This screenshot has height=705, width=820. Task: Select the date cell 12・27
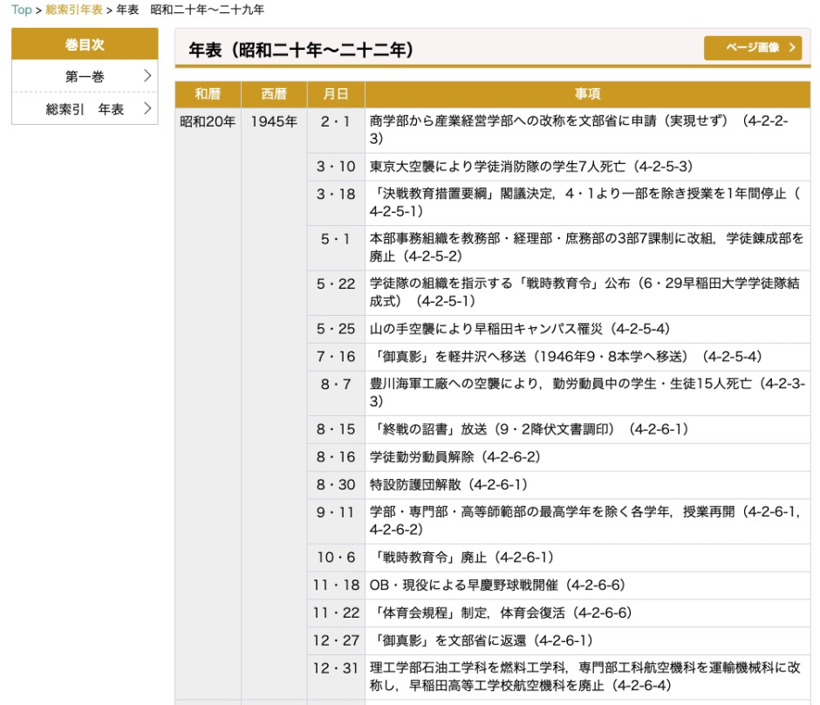coord(336,640)
